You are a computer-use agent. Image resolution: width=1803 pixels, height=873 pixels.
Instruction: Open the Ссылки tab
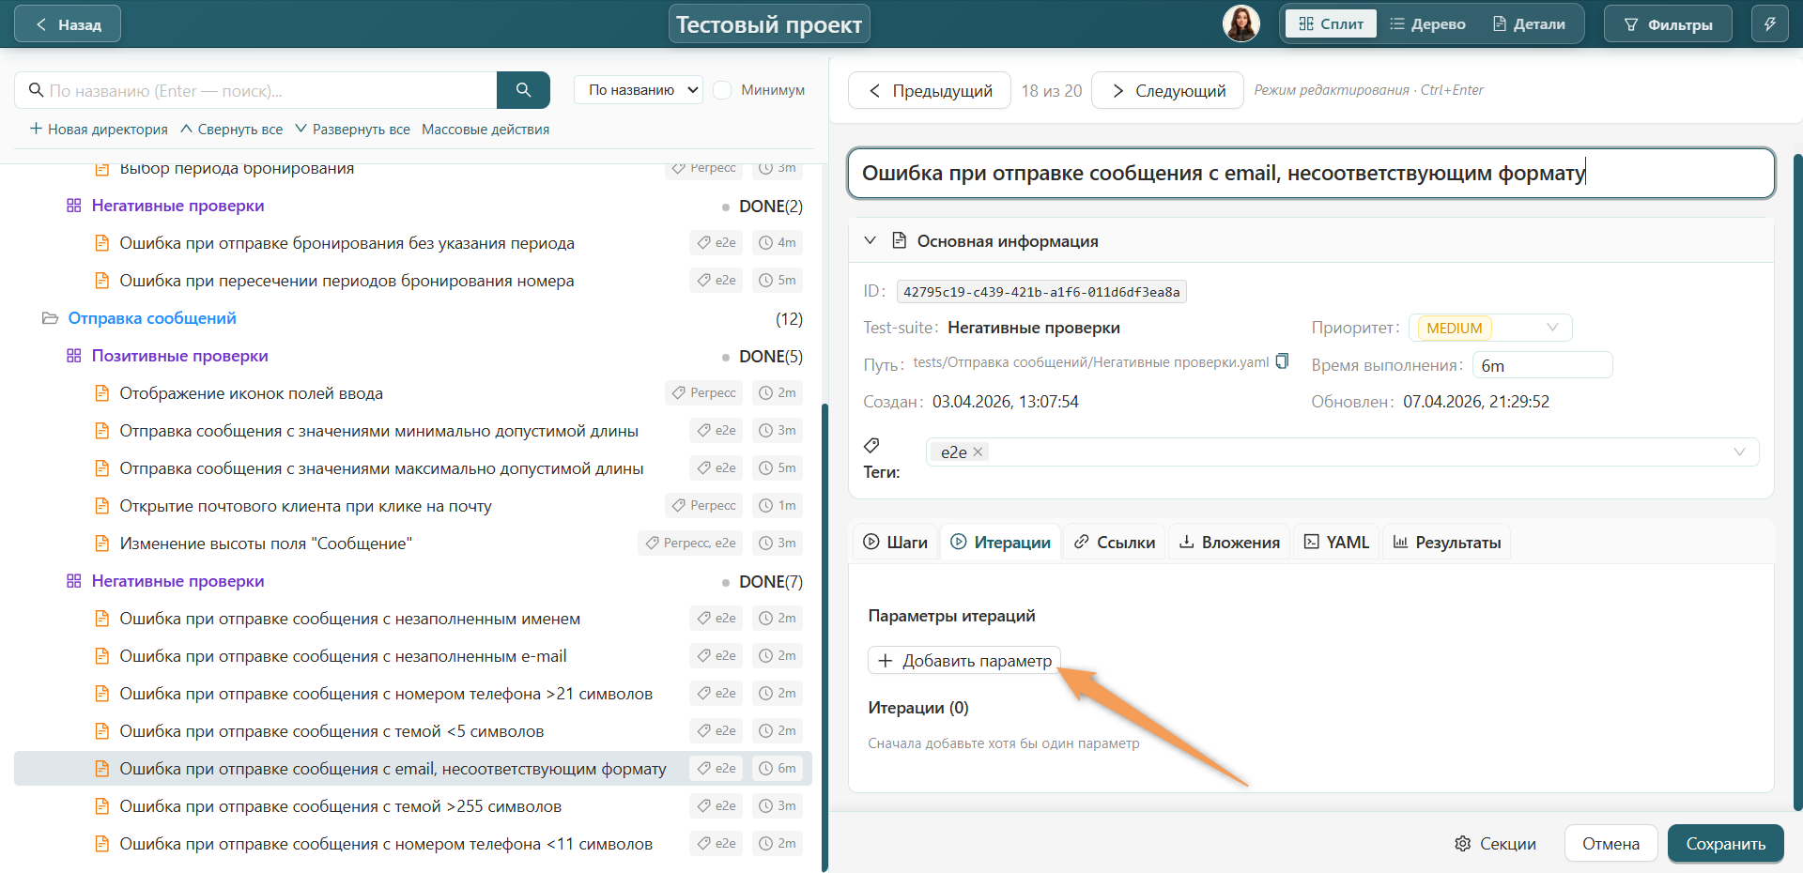coord(1114,543)
